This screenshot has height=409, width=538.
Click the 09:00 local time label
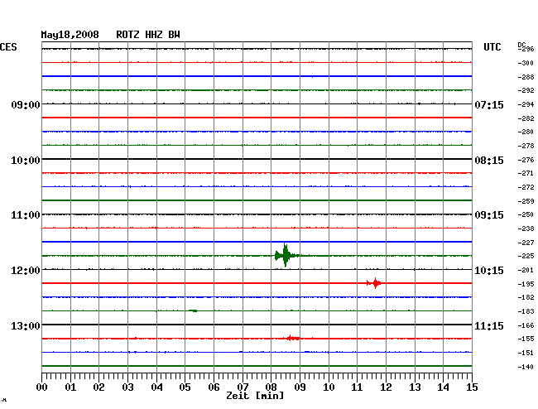pyautogui.click(x=26, y=104)
